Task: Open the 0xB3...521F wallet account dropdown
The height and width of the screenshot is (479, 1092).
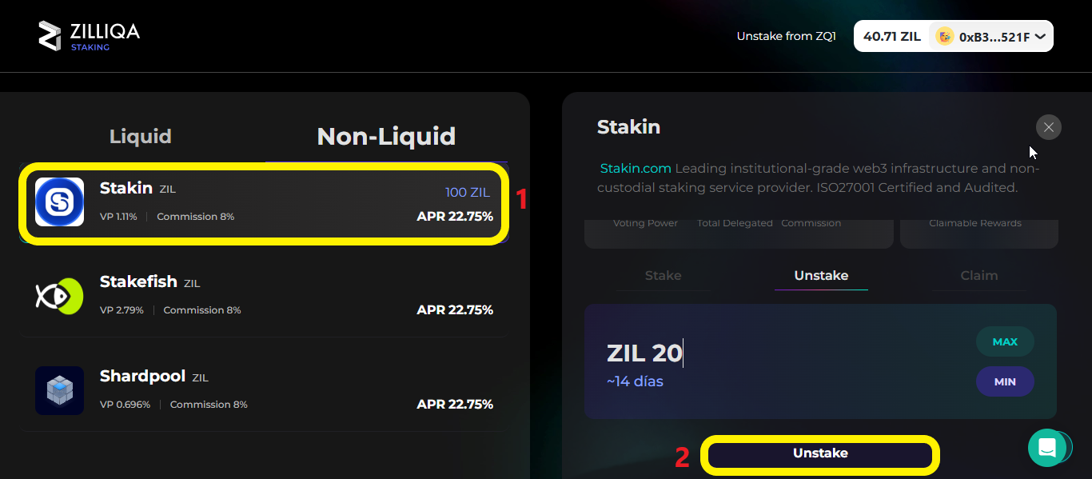Action: point(990,35)
